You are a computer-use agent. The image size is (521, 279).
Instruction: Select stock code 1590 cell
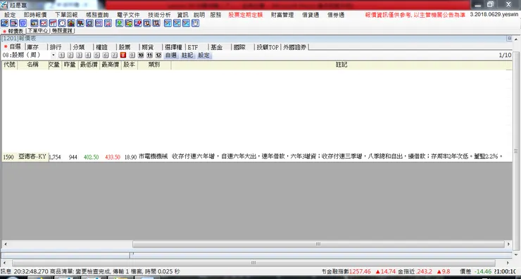point(8,157)
